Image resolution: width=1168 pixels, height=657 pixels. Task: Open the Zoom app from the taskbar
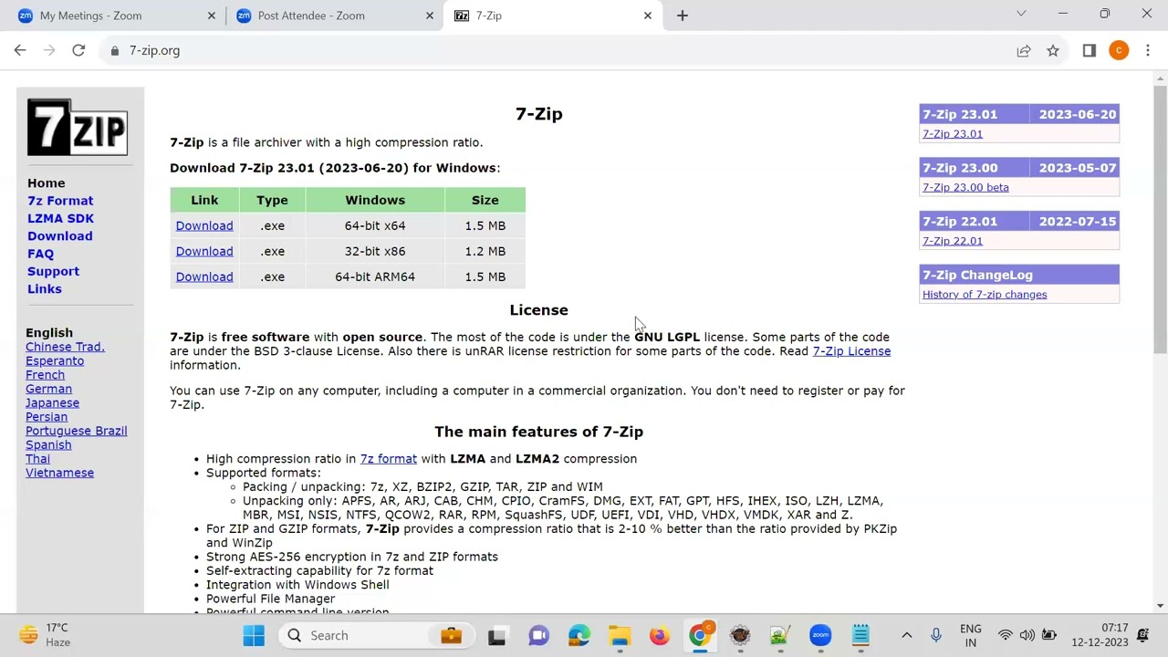pos(820,635)
